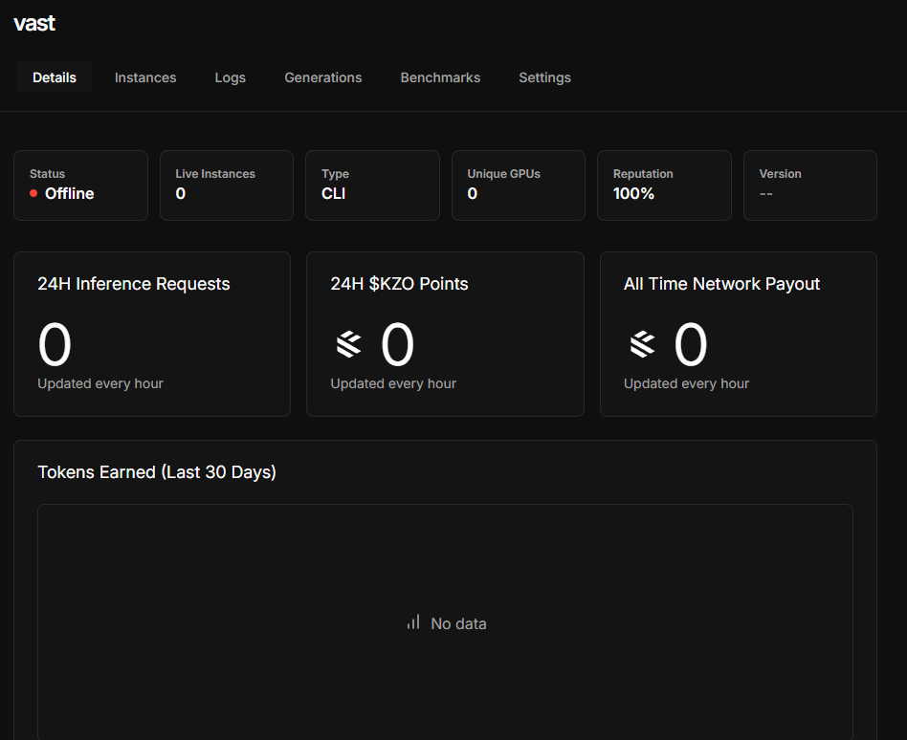Click the Version label

[x=781, y=174]
